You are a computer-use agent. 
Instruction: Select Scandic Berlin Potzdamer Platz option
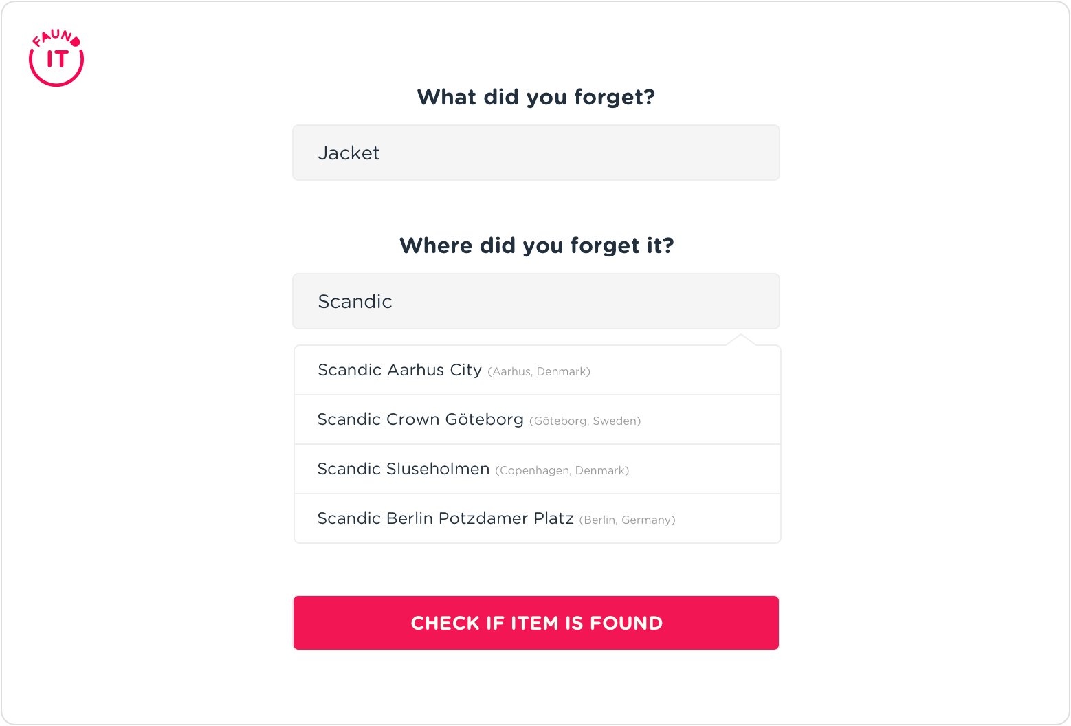[x=445, y=518]
